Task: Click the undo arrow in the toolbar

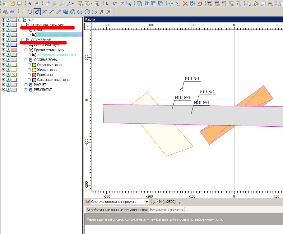Action: (x=30, y=4)
